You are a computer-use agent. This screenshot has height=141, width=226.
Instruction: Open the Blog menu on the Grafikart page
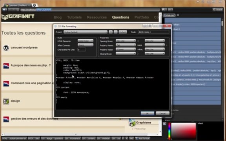(58, 17)
